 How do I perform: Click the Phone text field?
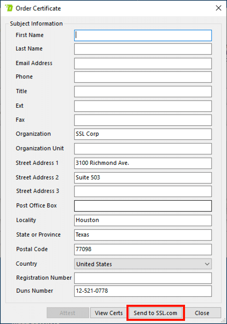pyautogui.click(x=143, y=77)
